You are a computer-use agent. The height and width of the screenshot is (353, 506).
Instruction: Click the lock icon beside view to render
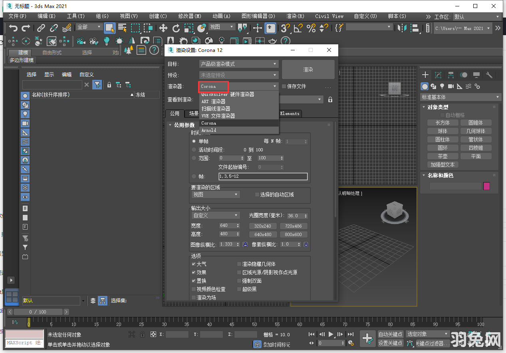pyautogui.click(x=330, y=99)
